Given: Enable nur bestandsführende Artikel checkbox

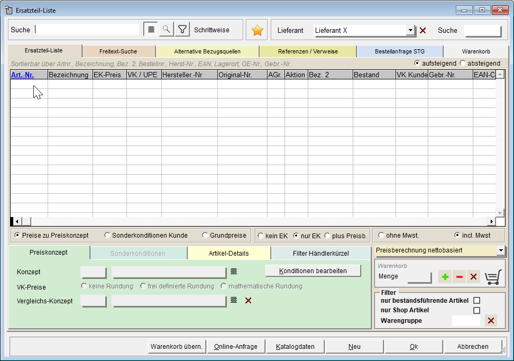Looking at the screenshot, I should pyautogui.click(x=476, y=300).
